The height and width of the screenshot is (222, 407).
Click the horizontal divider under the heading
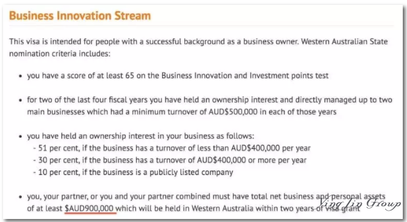click(x=201, y=26)
